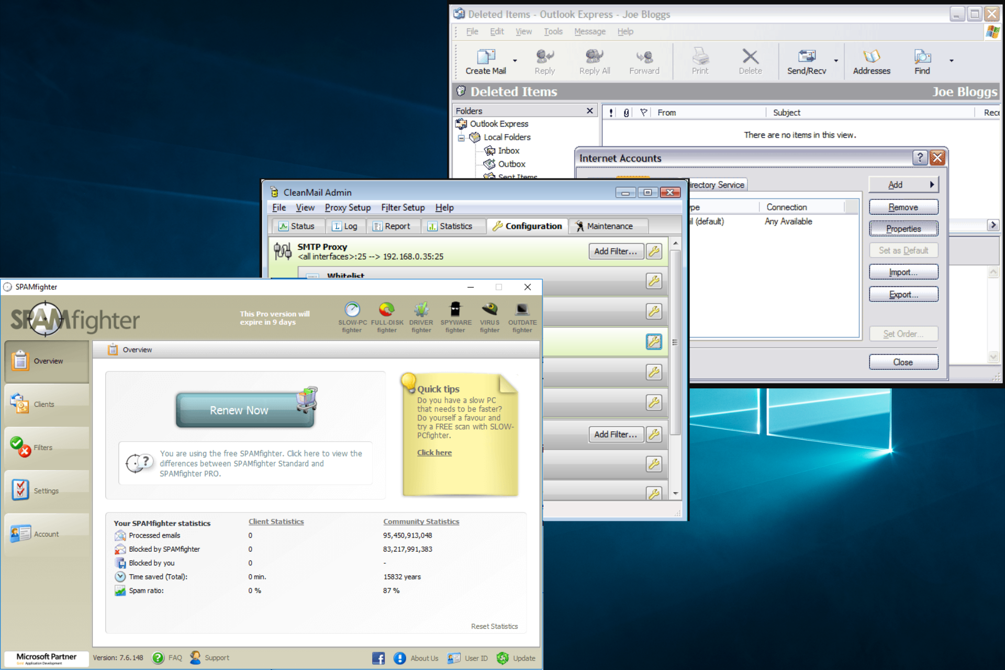1005x670 pixels.
Task: Open Tools menu in Outlook Express
Action: point(553,31)
